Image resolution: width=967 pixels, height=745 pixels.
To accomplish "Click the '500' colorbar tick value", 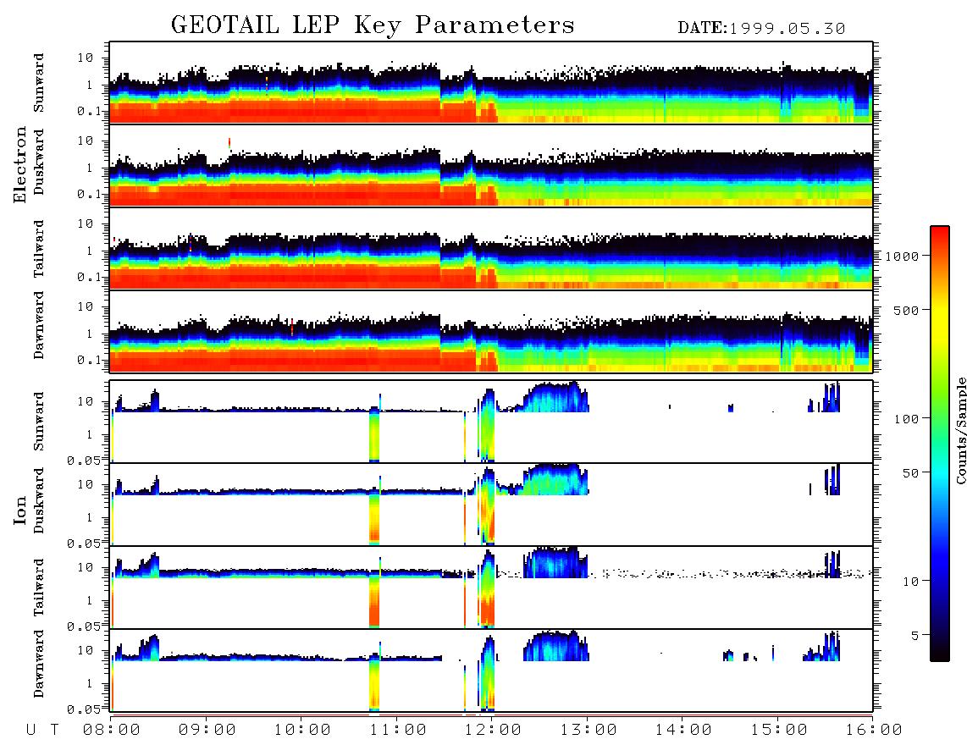I will tap(906, 310).
